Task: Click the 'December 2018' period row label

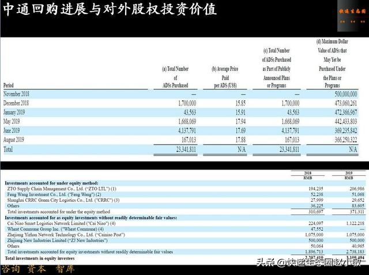Action: pyautogui.click(x=16, y=103)
